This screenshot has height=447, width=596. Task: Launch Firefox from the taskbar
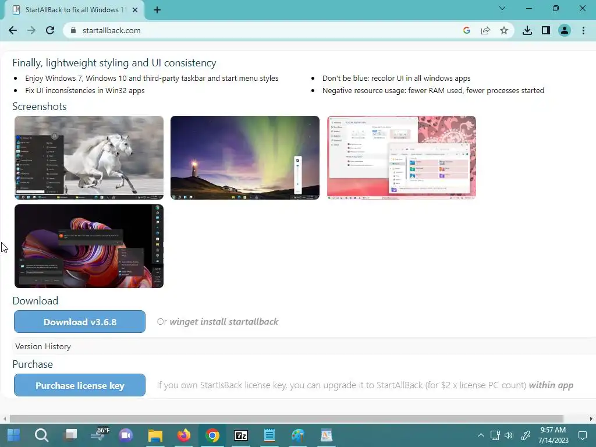183,435
